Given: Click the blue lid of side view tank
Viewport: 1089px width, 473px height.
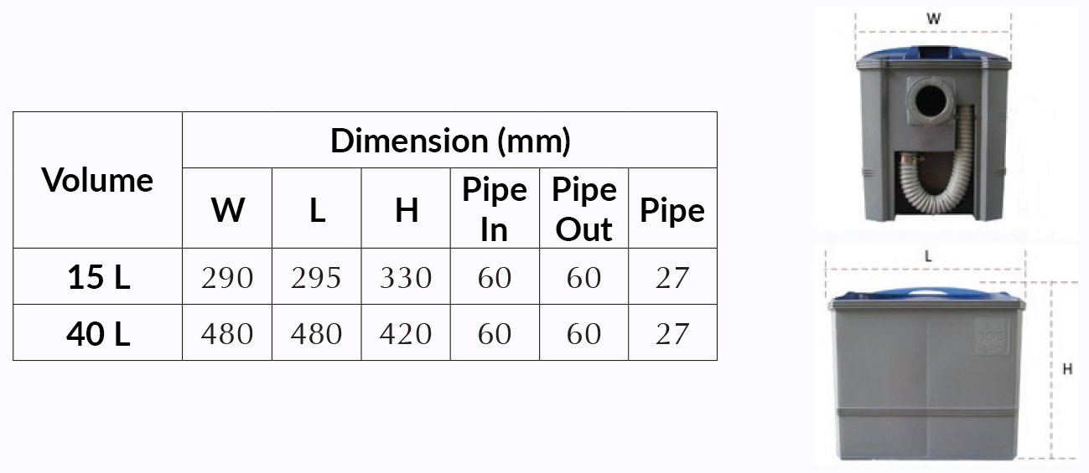Looking at the screenshot, I should click(x=926, y=296).
